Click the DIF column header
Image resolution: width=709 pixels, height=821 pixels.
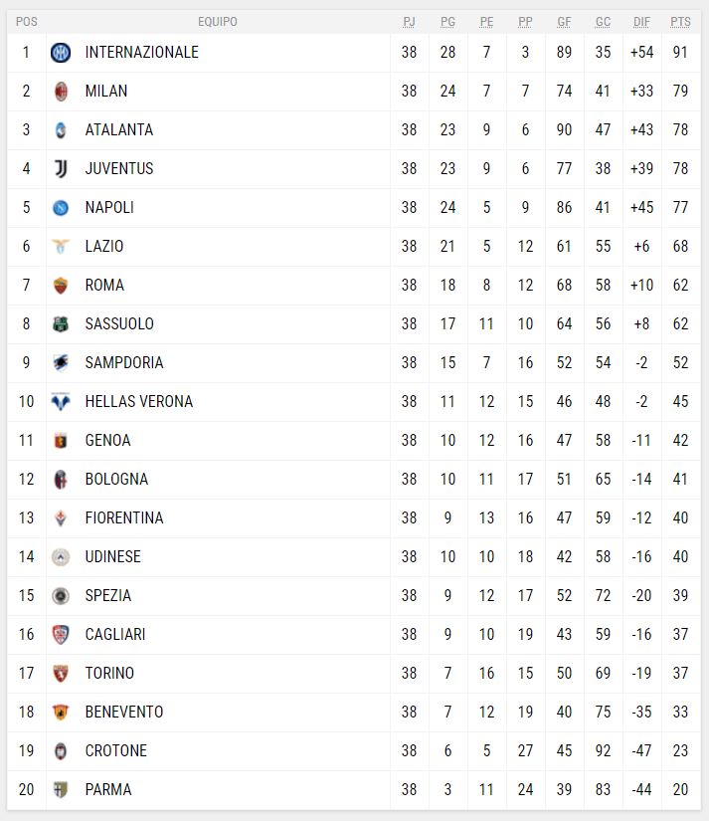coord(641,22)
